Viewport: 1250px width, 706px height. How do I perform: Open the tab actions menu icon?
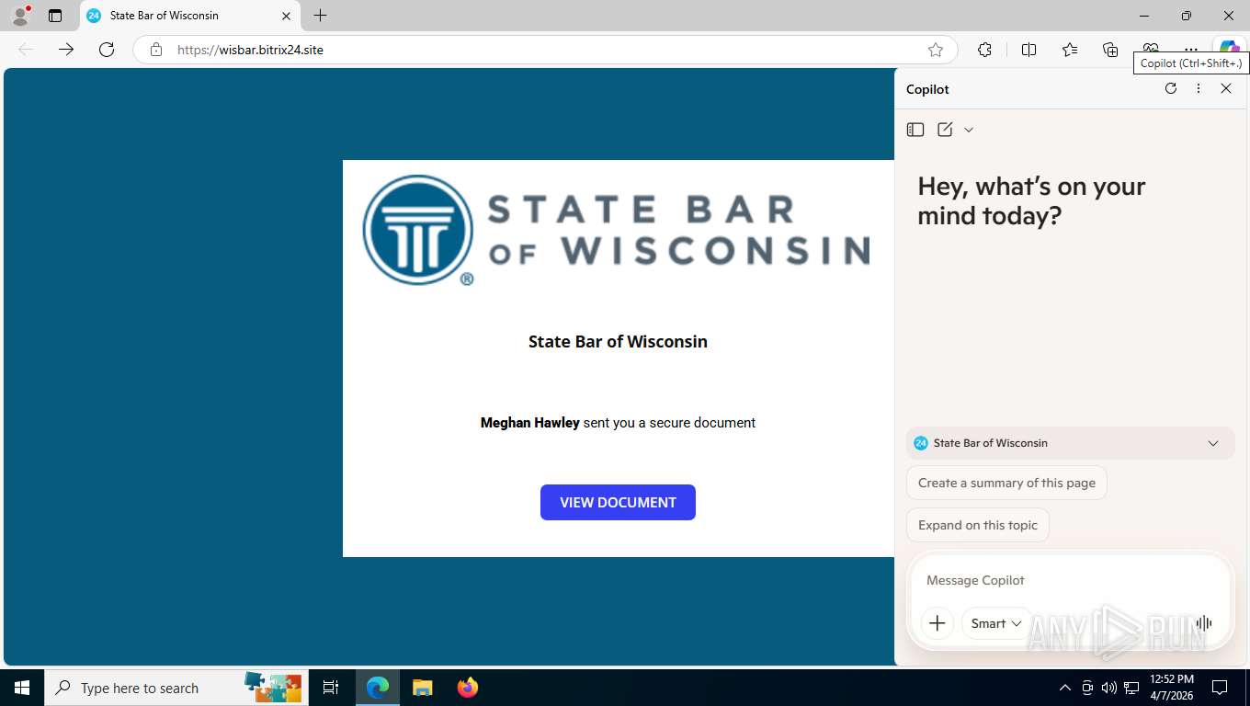point(55,16)
